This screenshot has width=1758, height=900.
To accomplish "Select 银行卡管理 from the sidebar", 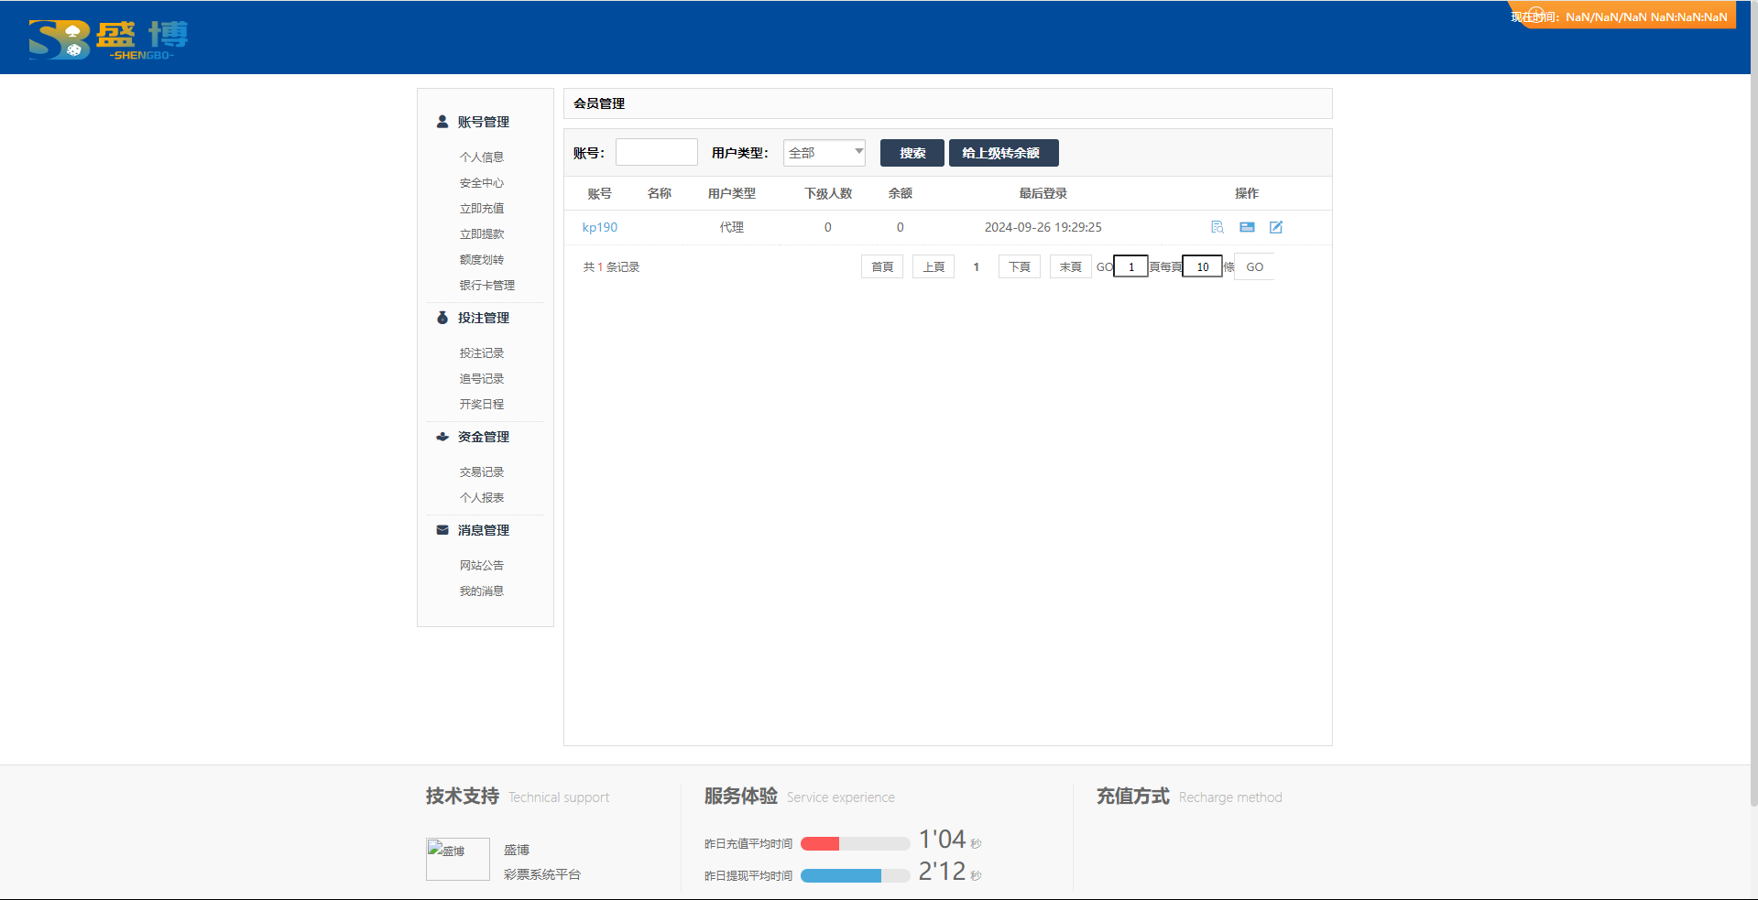I will pos(486,286).
